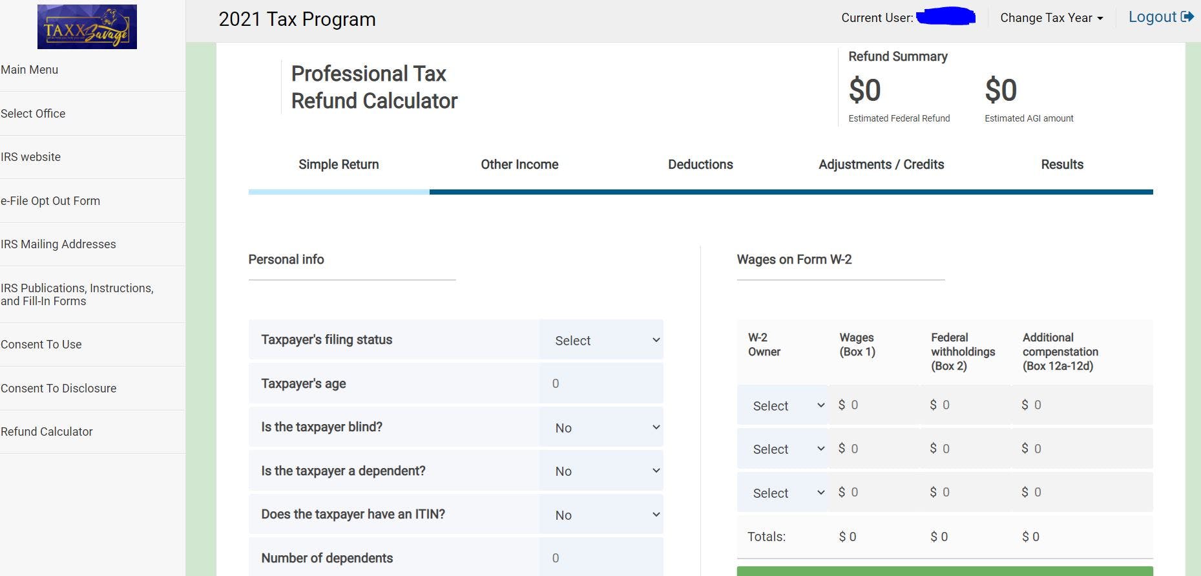Open the 'Is the taxpayer a dependent?' dropdown

click(x=601, y=471)
